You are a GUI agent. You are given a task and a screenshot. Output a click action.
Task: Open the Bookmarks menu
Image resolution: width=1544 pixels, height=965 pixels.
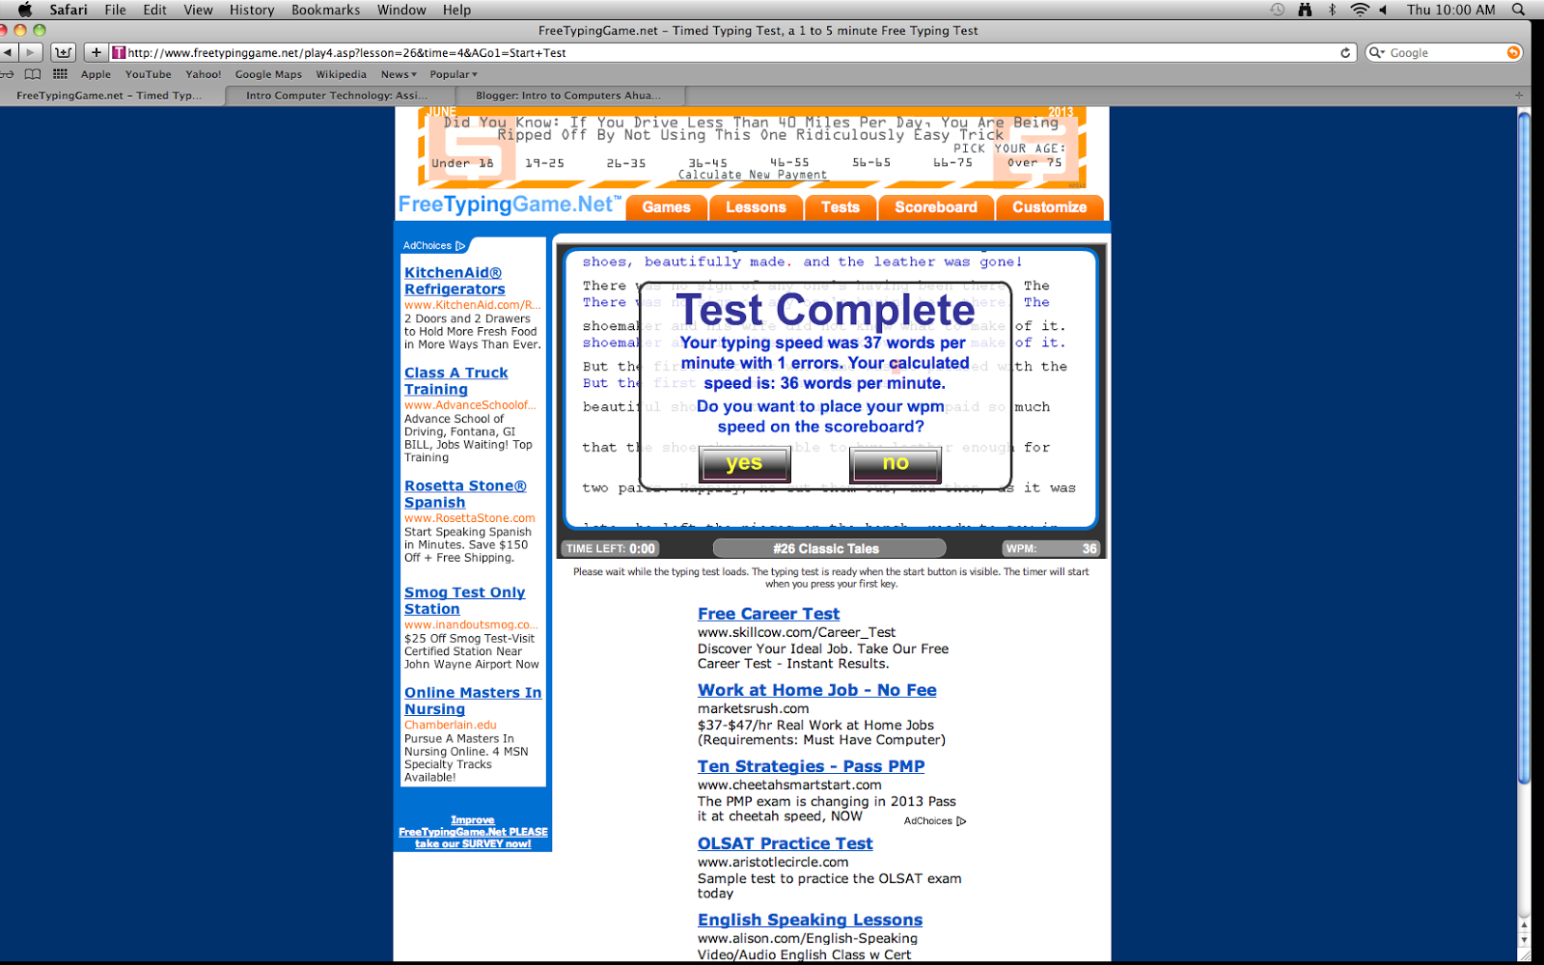325,10
